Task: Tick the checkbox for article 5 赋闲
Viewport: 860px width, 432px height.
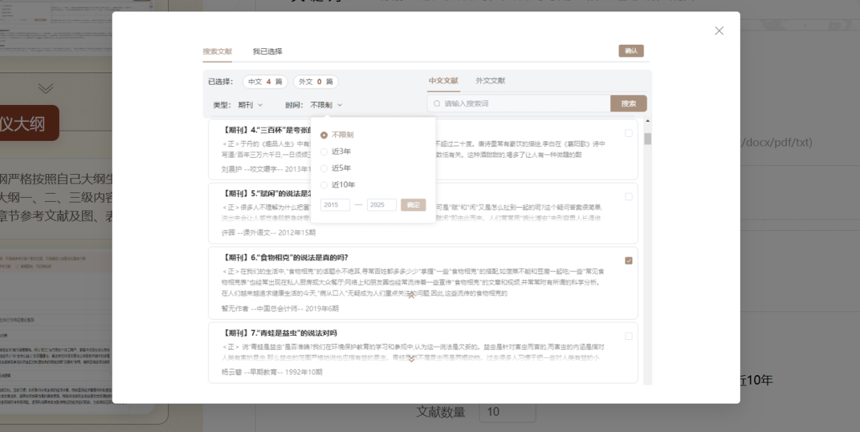Action: [x=629, y=197]
